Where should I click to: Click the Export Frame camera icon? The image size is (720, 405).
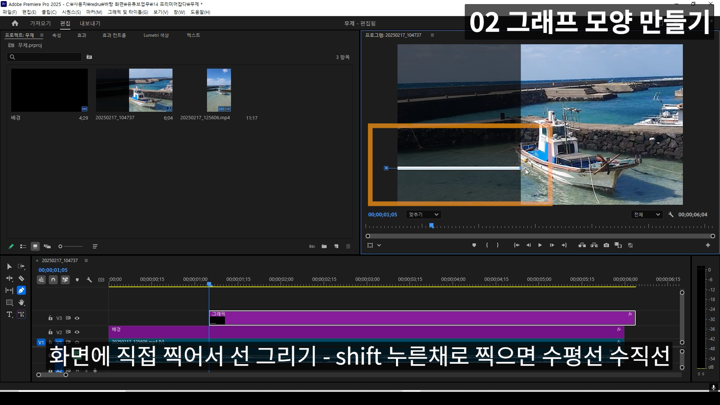606,245
